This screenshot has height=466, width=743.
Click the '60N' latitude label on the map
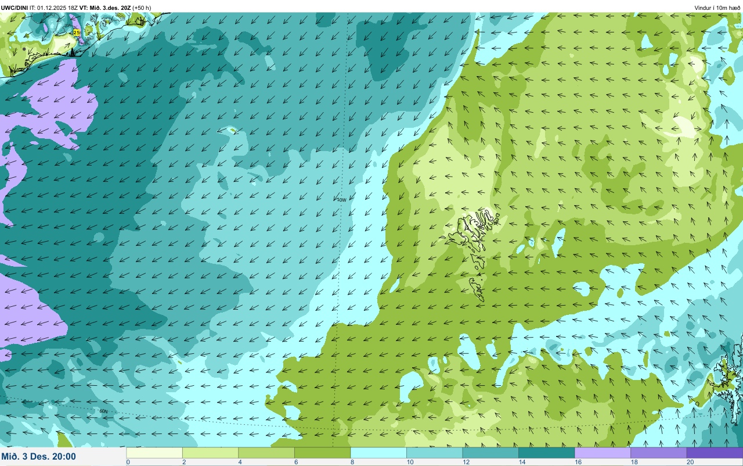(103, 411)
